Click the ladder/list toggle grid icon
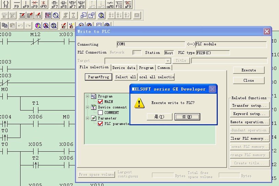This screenshot has height=186, width=279. pyautogui.click(x=48, y=15)
